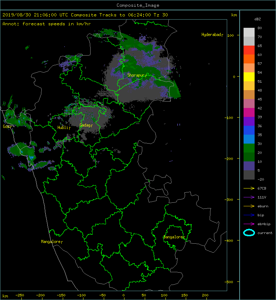Click the Composite_Image title text
This screenshot has width=276, height=300.
point(138,5)
